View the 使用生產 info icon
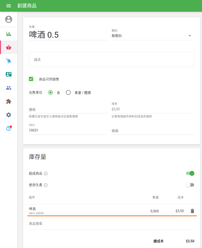The image size is (202, 248). [46, 185]
